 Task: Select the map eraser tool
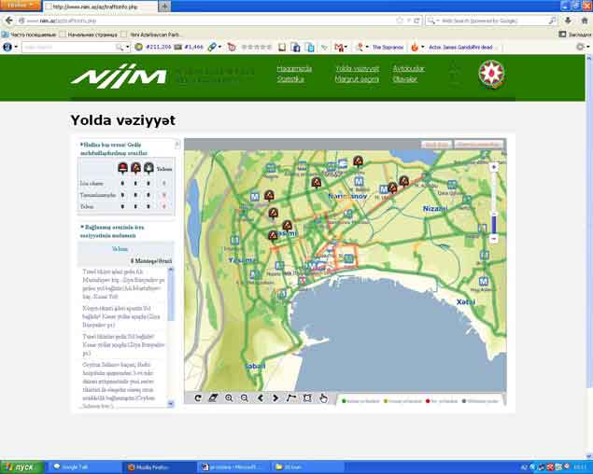point(213,397)
